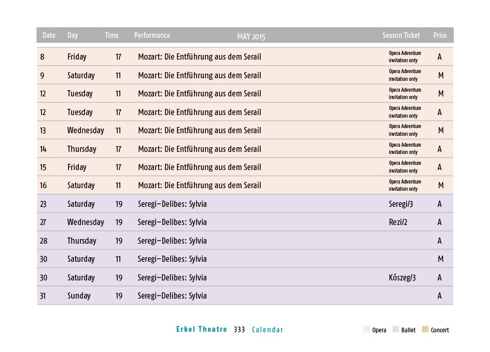This screenshot has height=352, width=490.
Task: Click page number 333 in the footer
Action: tap(239, 330)
